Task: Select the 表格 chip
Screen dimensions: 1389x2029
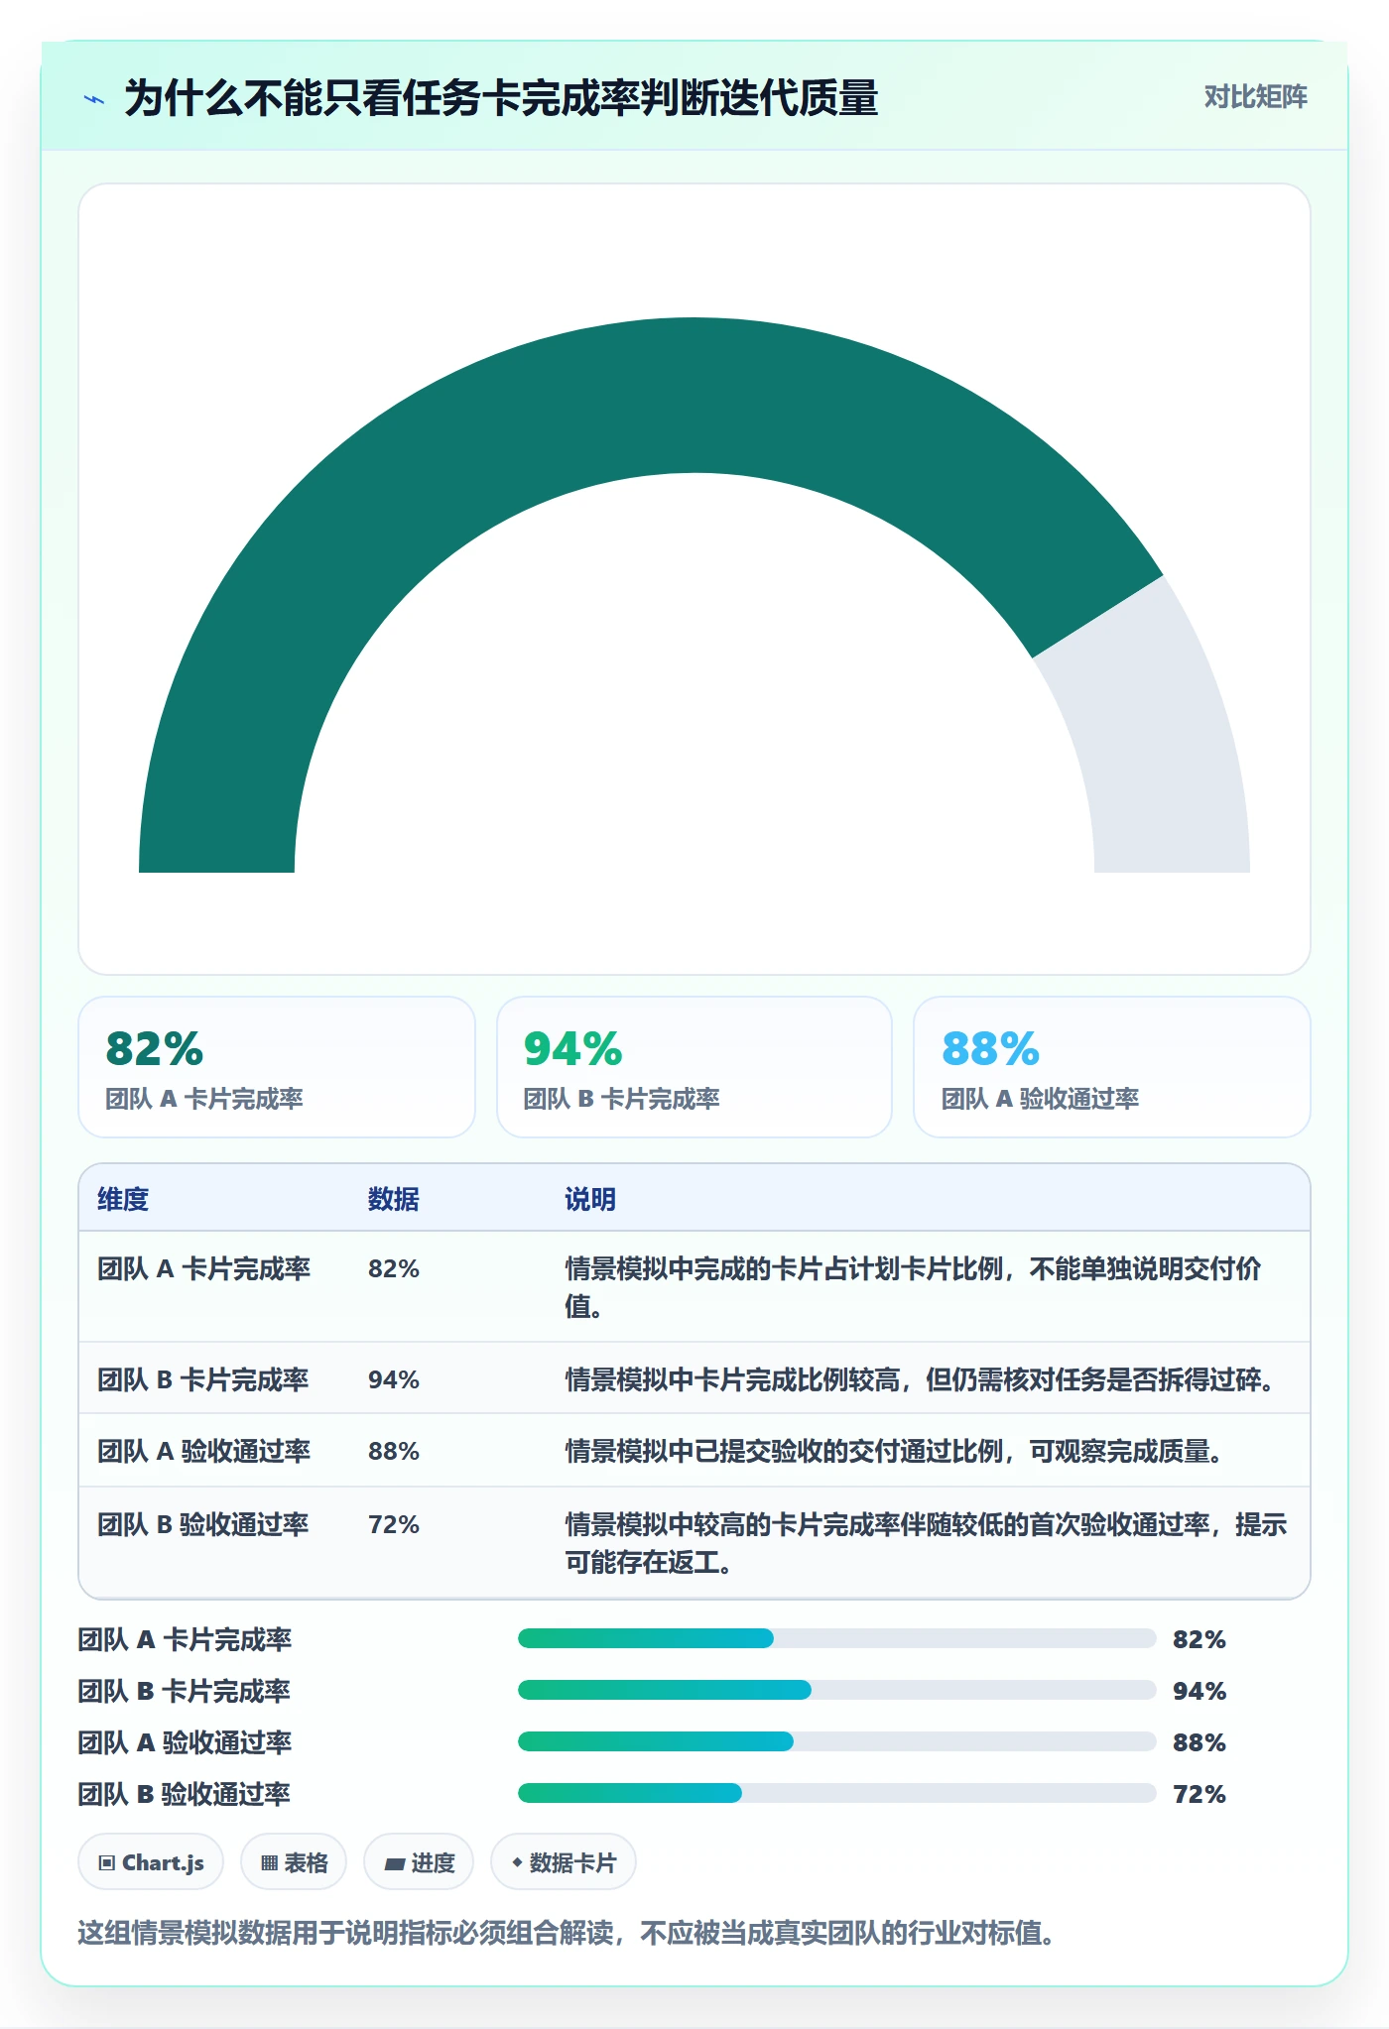Action: point(294,1862)
